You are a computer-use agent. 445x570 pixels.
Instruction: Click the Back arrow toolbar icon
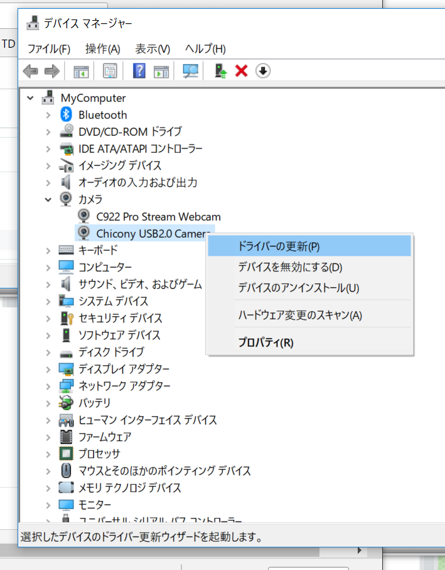[31, 71]
